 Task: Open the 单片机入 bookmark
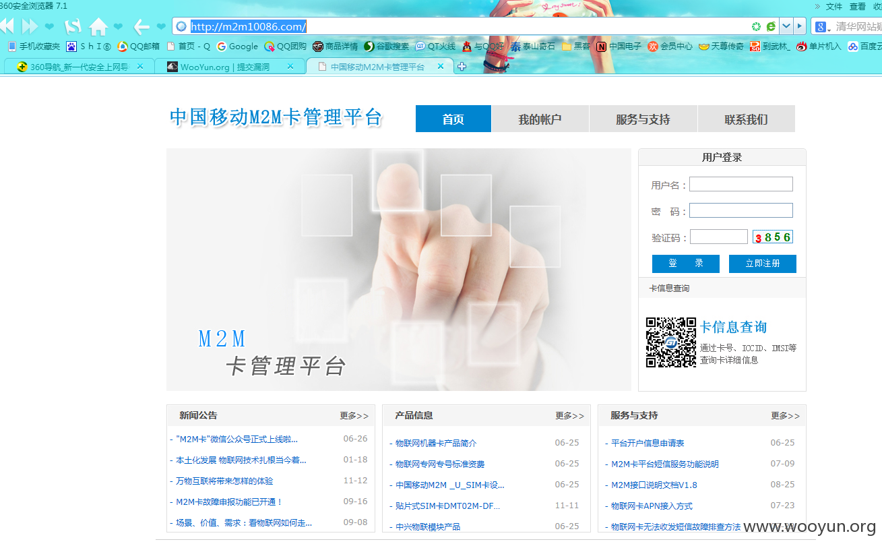click(x=819, y=47)
